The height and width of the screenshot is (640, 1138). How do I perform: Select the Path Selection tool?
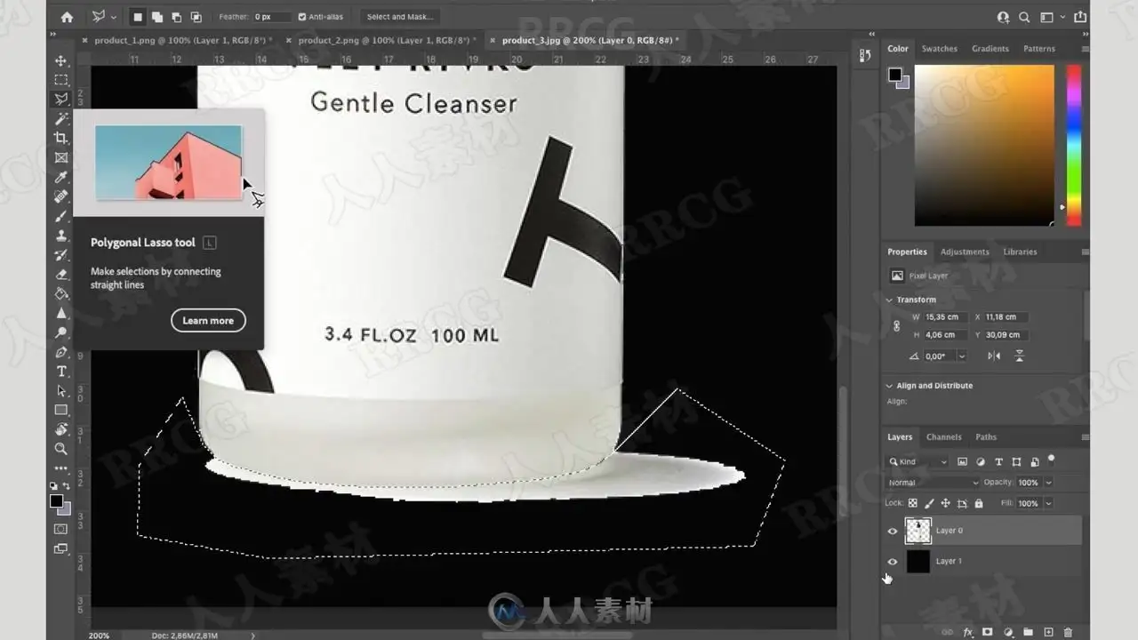click(x=61, y=391)
